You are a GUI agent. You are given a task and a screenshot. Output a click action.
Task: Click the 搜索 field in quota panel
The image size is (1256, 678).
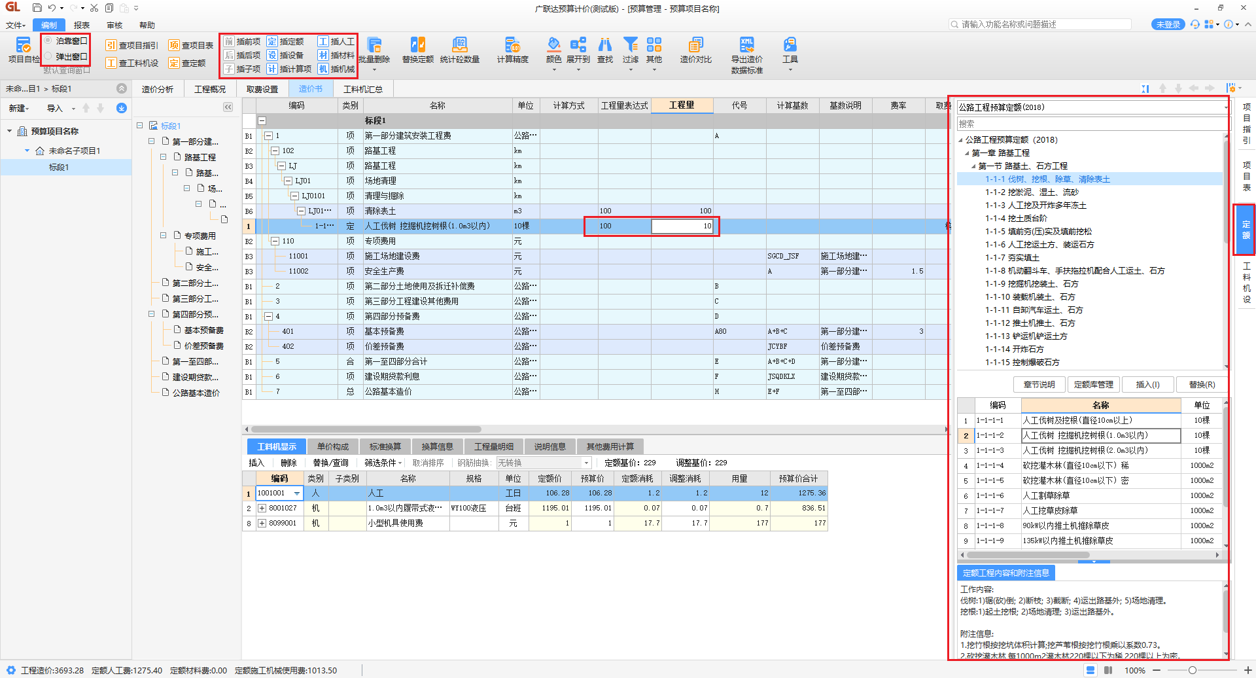tap(1094, 124)
